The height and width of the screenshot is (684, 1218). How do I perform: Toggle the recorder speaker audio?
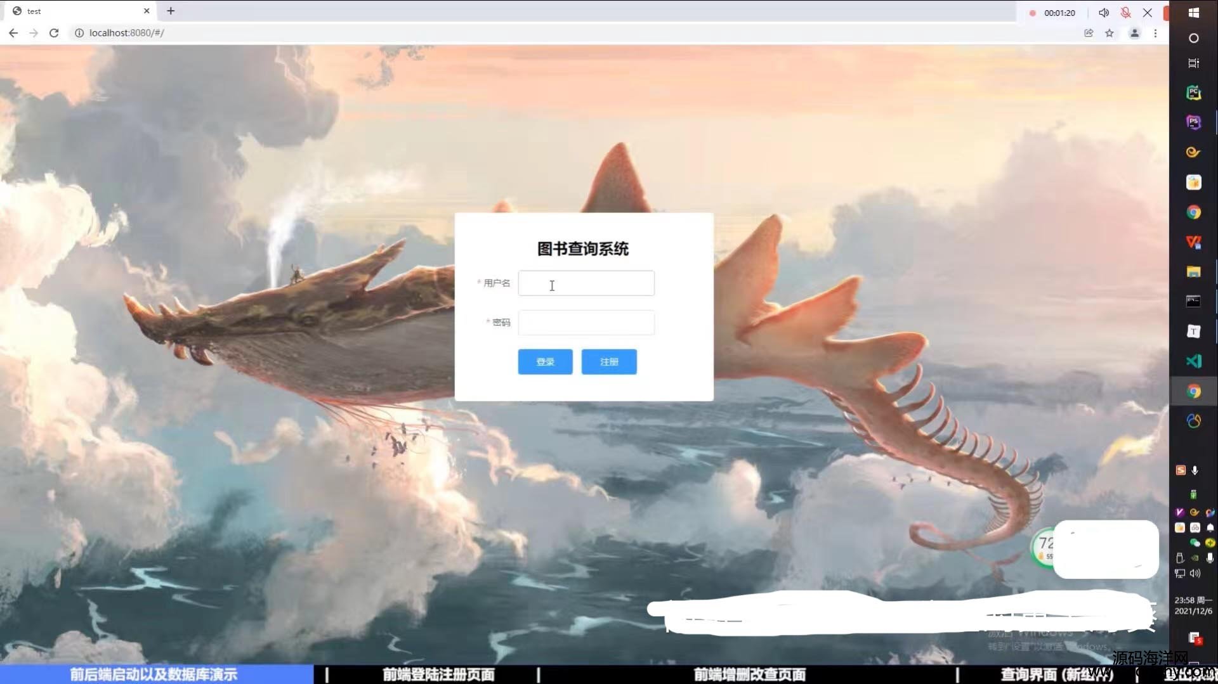click(x=1104, y=13)
